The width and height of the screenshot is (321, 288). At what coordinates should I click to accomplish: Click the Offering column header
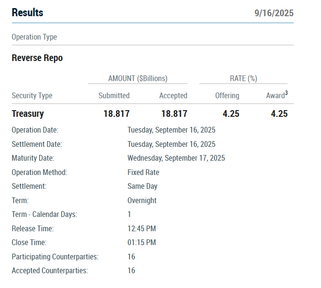227,95
